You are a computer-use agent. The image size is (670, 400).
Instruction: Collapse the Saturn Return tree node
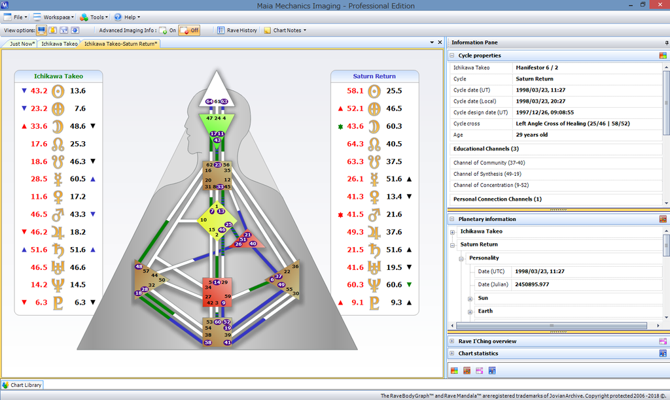453,246
